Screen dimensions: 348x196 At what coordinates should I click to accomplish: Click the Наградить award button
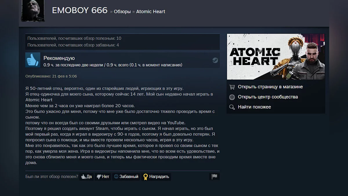pos(156,177)
